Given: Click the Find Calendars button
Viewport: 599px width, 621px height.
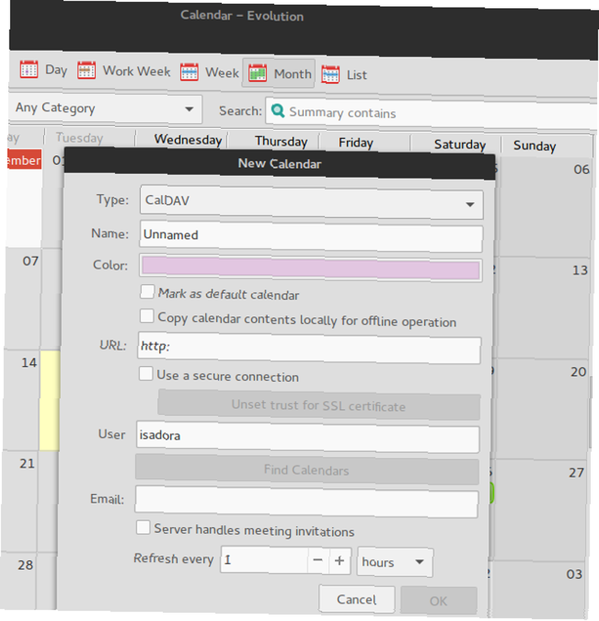Looking at the screenshot, I should (307, 469).
